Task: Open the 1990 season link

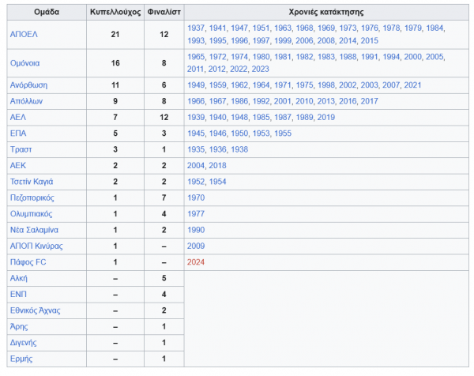Action: (x=196, y=230)
